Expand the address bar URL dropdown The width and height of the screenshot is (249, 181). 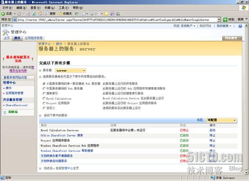coord(219,19)
